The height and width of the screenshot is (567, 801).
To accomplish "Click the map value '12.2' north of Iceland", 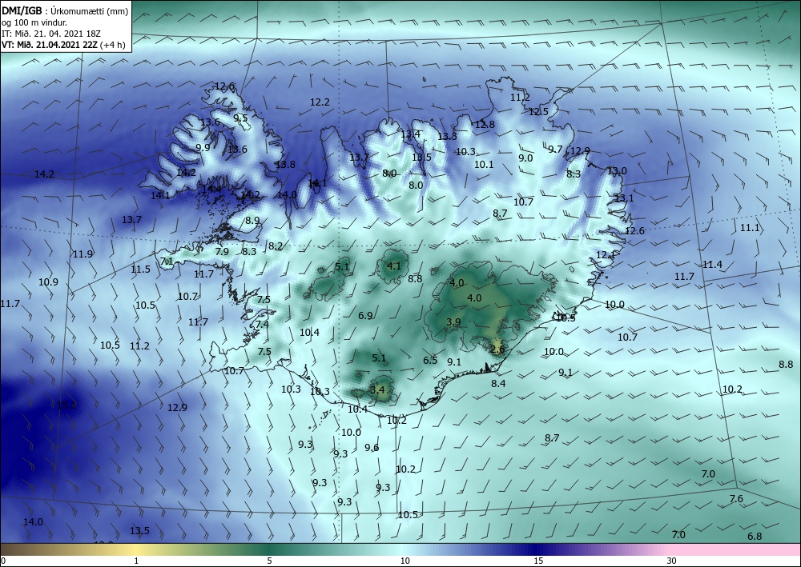I will (320, 102).
